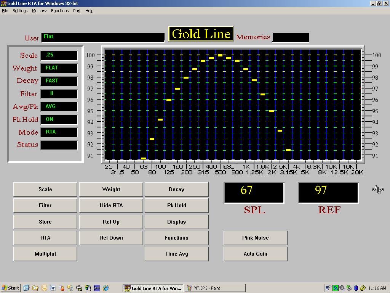Open the Settings menu
Image resolution: width=390 pixels, height=293 pixels.
20,11
